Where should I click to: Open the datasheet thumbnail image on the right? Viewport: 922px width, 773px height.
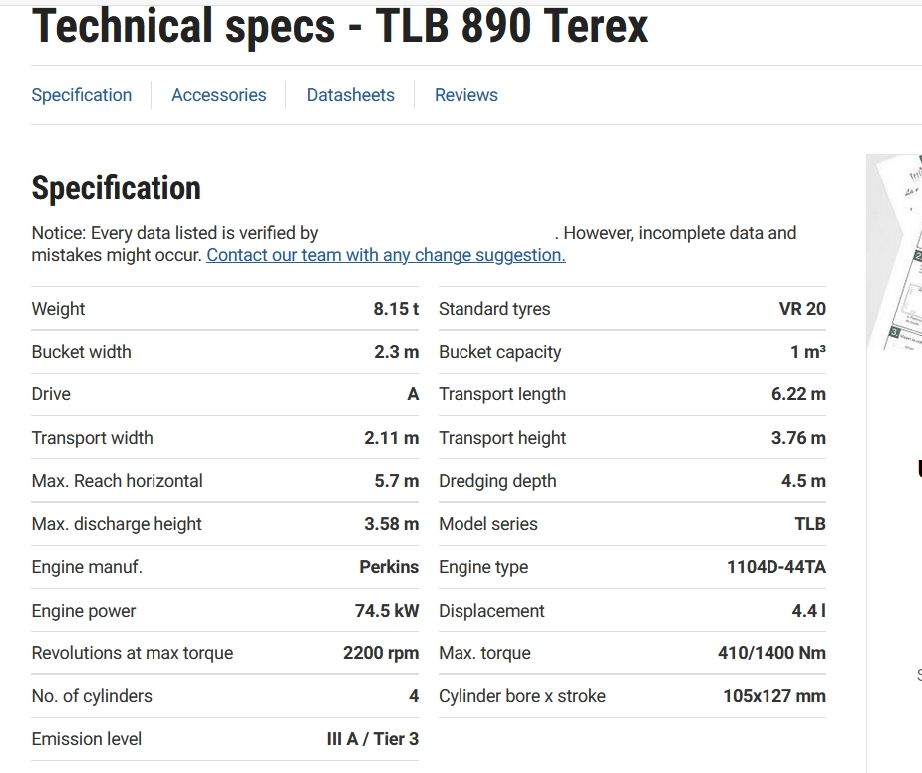(x=894, y=252)
